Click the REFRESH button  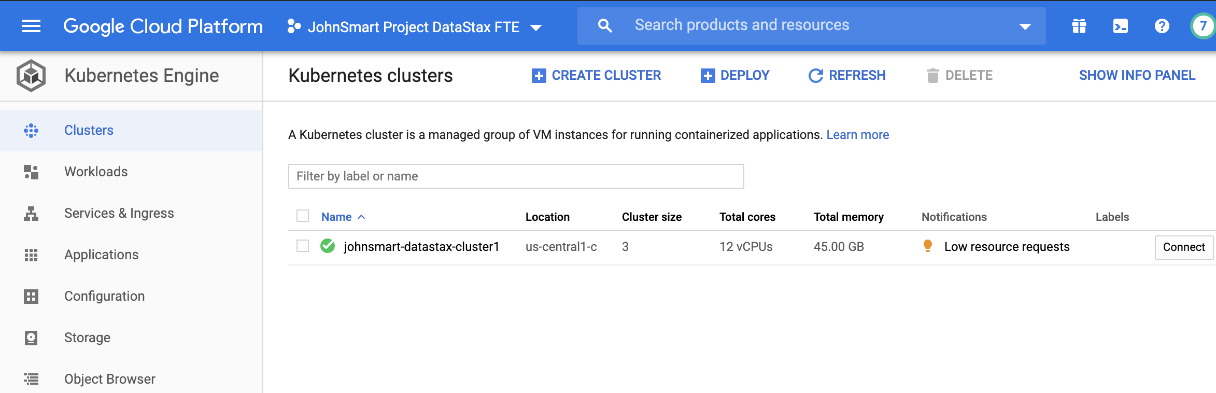(847, 76)
